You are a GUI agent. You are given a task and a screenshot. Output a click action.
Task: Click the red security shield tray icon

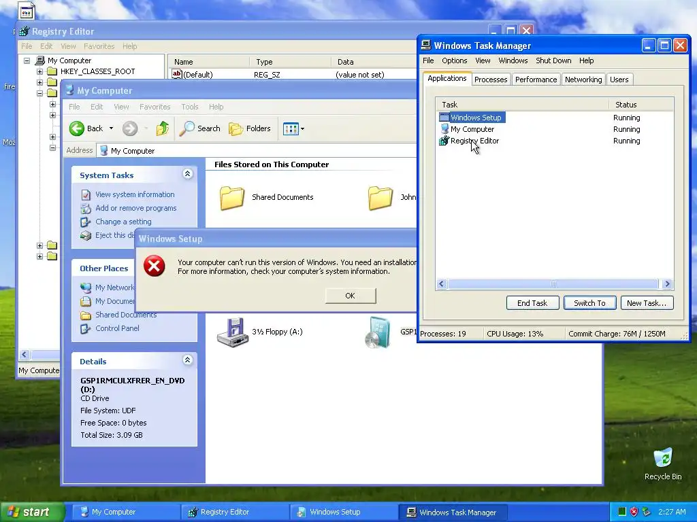click(x=634, y=512)
